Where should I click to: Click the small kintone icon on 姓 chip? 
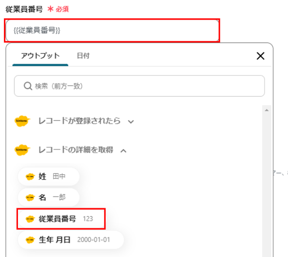point(30,177)
